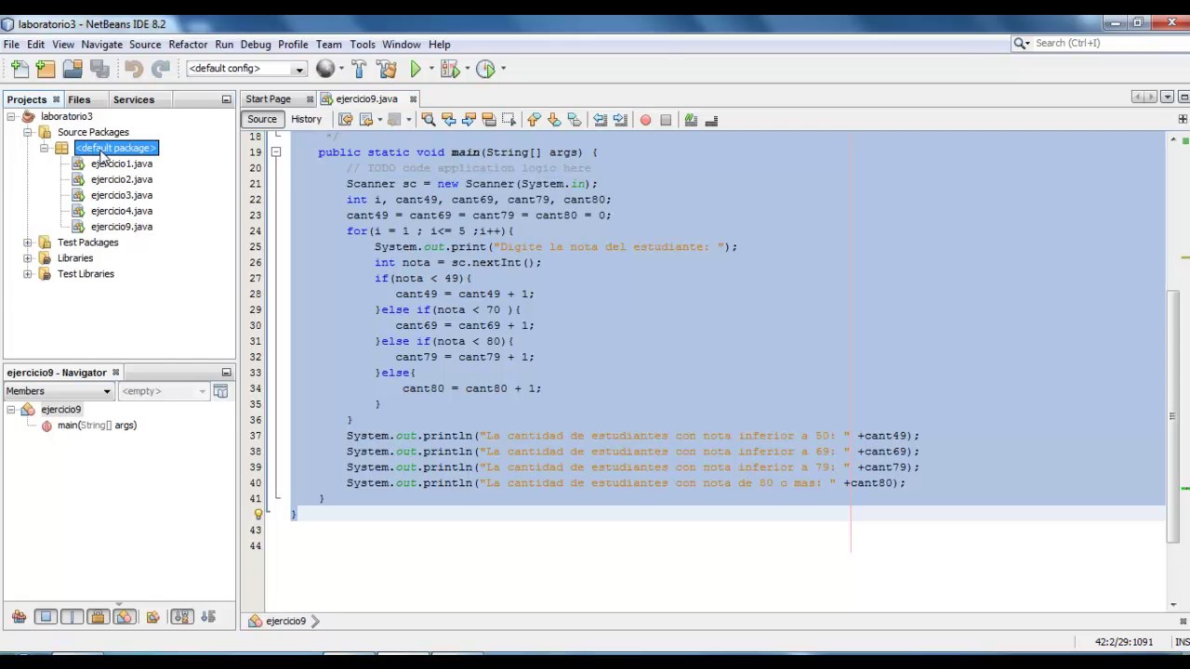Click the Last Edit icon in editor toolbar
This screenshot has height=669, width=1190.
(345, 120)
